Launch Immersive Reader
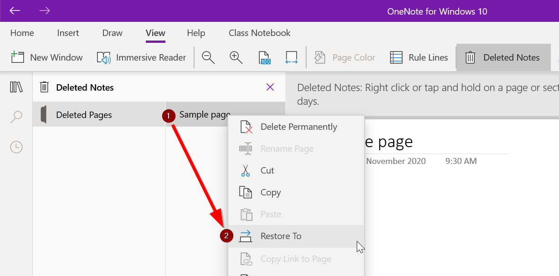Image resolution: width=559 pixels, height=276 pixels. click(x=142, y=57)
